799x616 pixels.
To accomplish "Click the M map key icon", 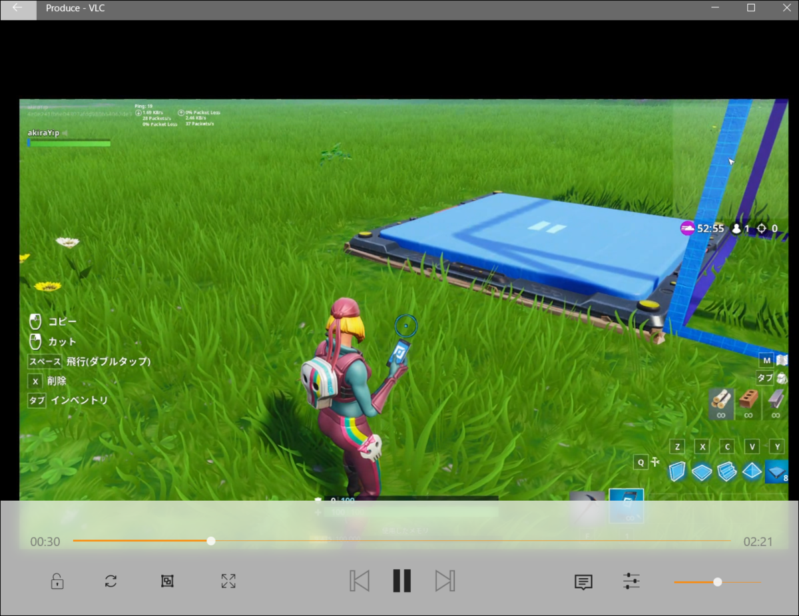I will [x=767, y=360].
